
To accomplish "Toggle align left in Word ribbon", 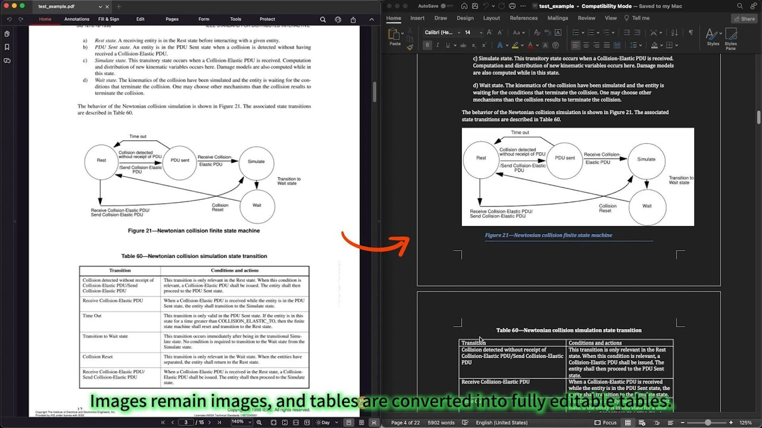I will click(576, 45).
